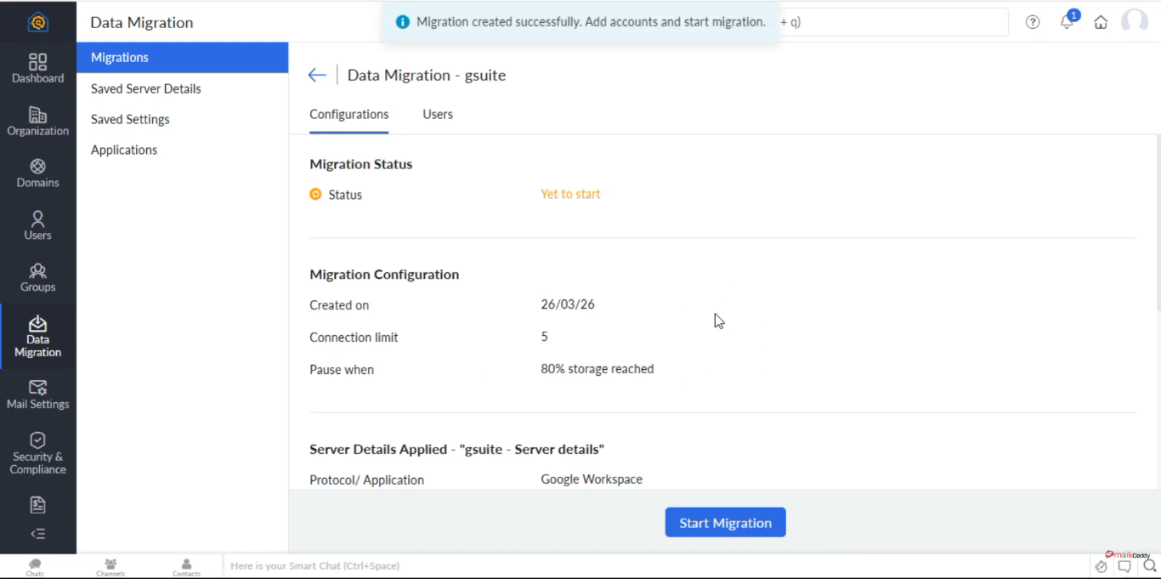Switch to the Users tab
The width and height of the screenshot is (1161, 579).
coord(437,114)
